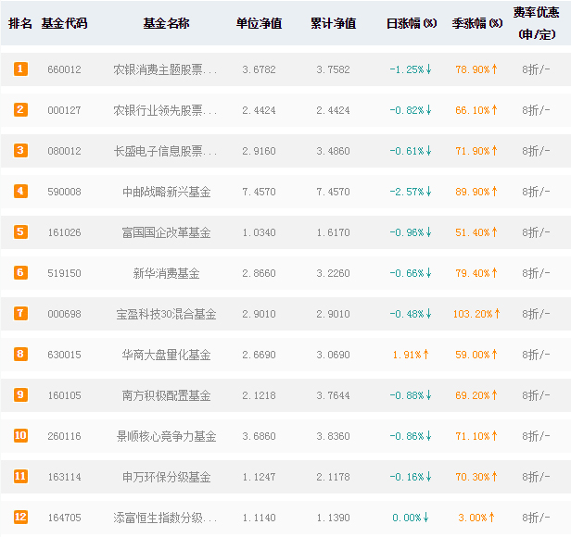Click fund code 161026
This screenshot has height=537, width=571.
click(65, 232)
